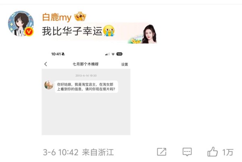This screenshot has height=162, width=242.
Task: Click the woman portrait decoration
Action: tap(149, 34)
